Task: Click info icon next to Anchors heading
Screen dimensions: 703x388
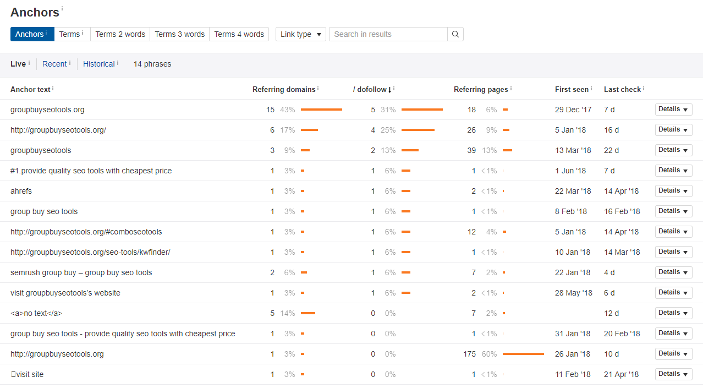Action: (62, 9)
